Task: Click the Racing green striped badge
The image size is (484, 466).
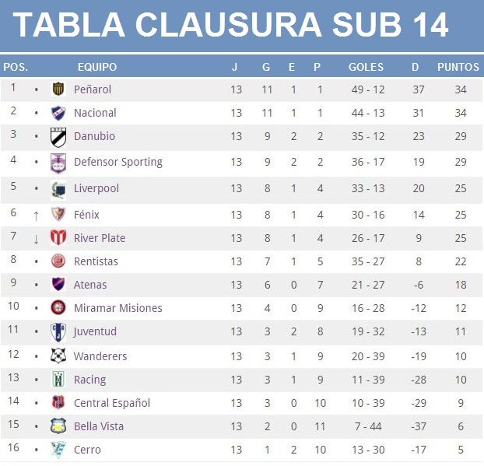Action: [58, 380]
